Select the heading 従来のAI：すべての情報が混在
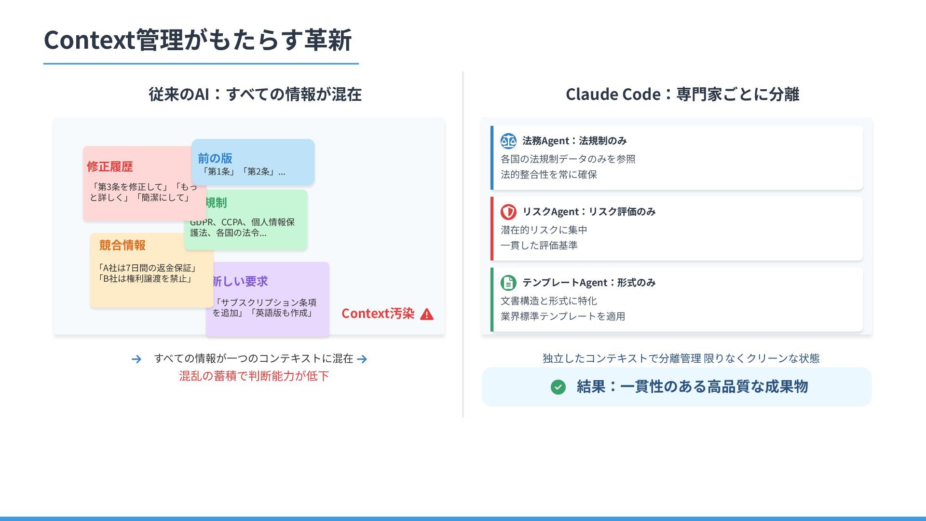Image resolution: width=926 pixels, height=521 pixels. (255, 94)
